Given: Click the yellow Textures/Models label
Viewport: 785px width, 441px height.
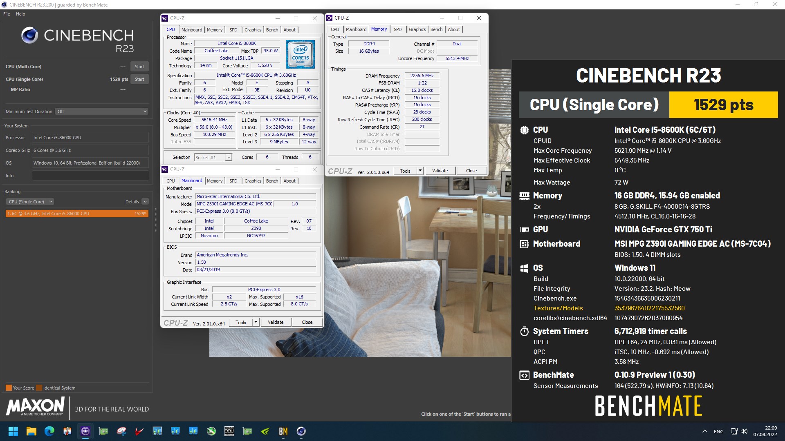Looking at the screenshot, I should tap(558, 308).
